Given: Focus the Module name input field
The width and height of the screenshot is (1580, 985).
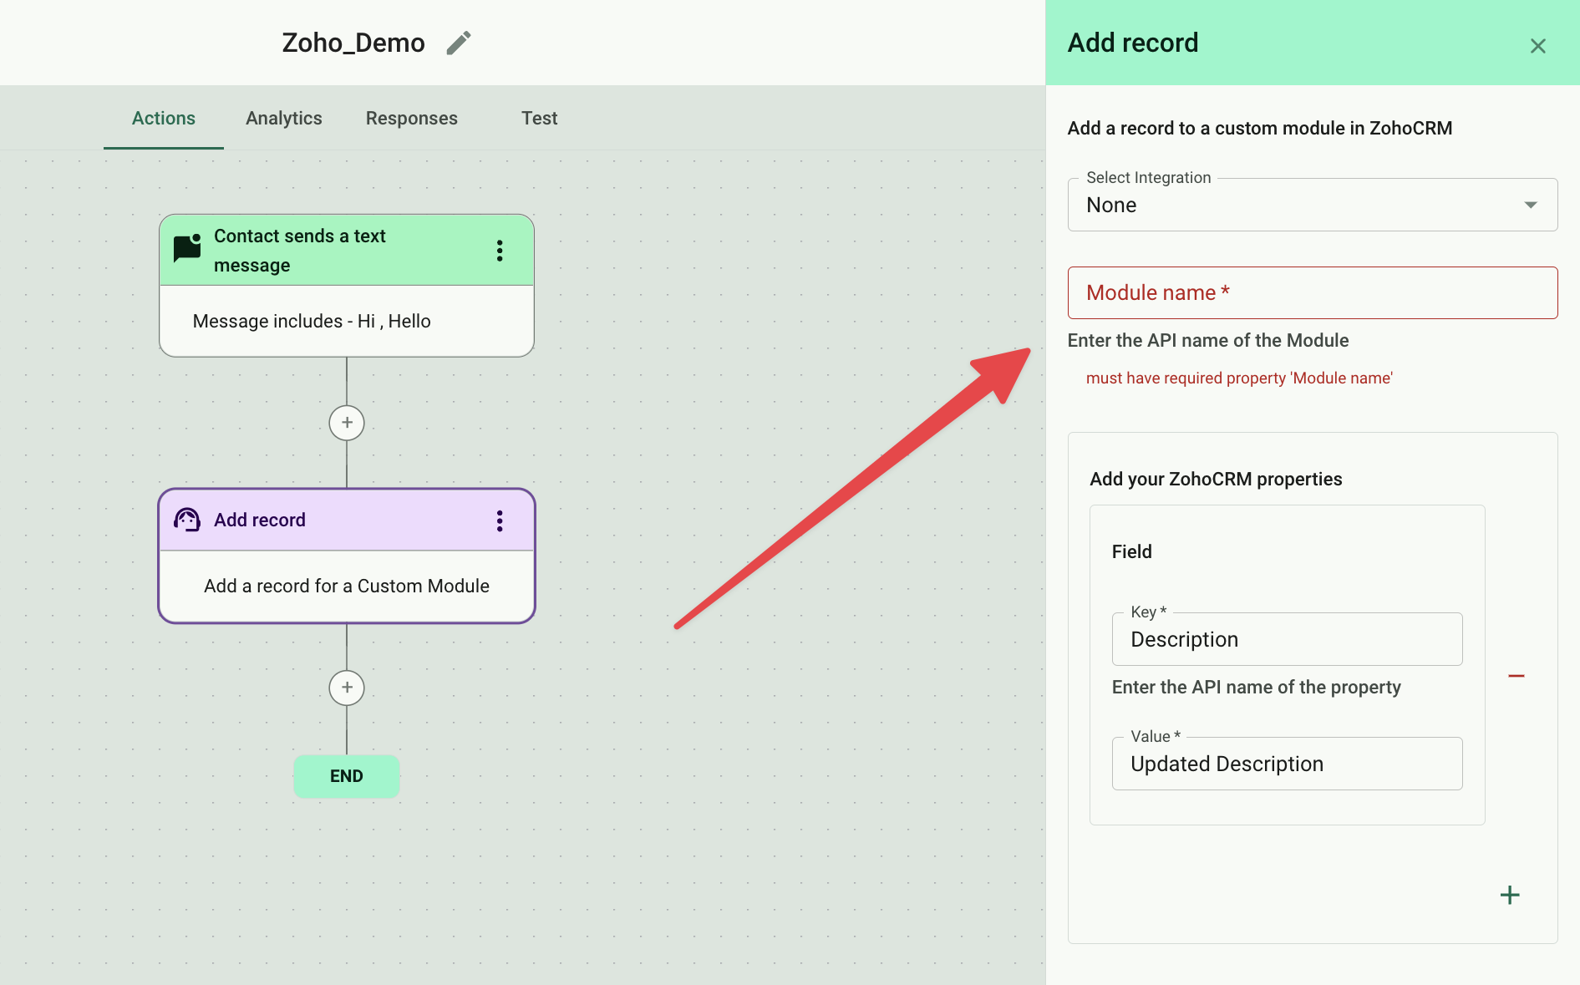Looking at the screenshot, I should tap(1313, 292).
